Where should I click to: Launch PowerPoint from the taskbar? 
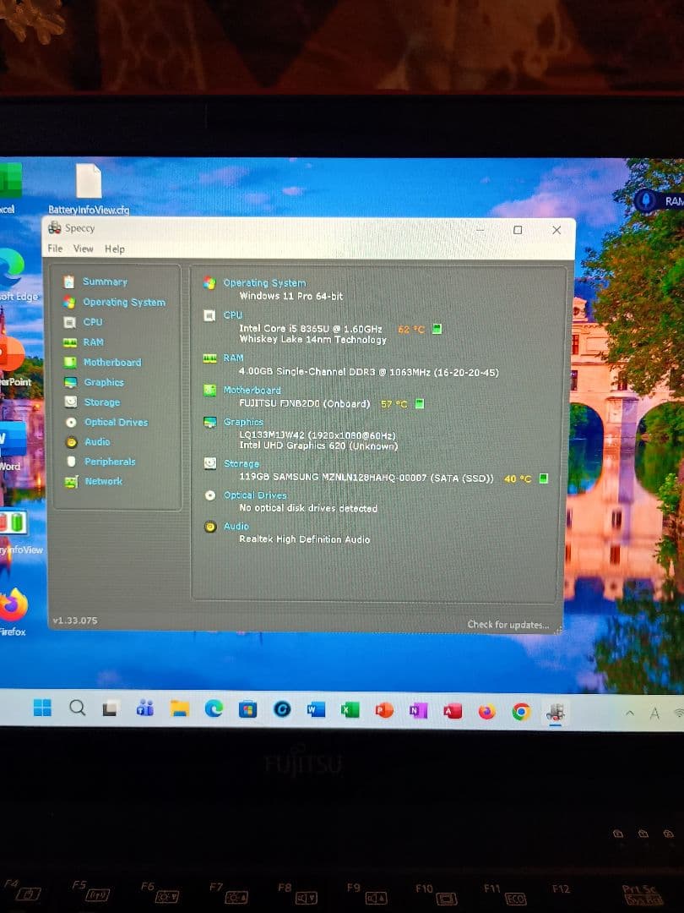[384, 710]
